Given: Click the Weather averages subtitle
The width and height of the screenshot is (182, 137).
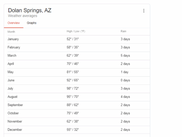Looking at the screenshot, I should tap(23, 16).
